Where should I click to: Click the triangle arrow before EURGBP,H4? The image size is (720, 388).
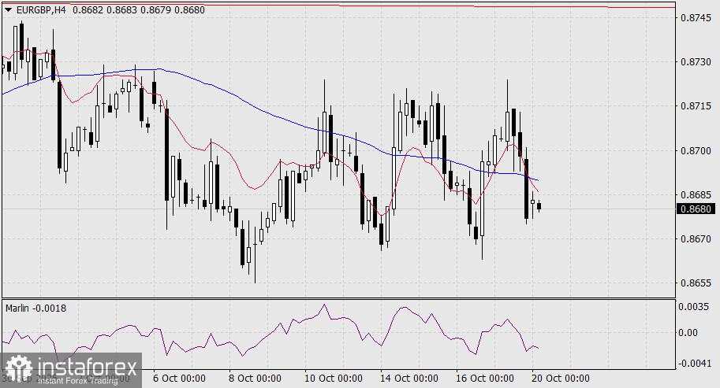9,9
